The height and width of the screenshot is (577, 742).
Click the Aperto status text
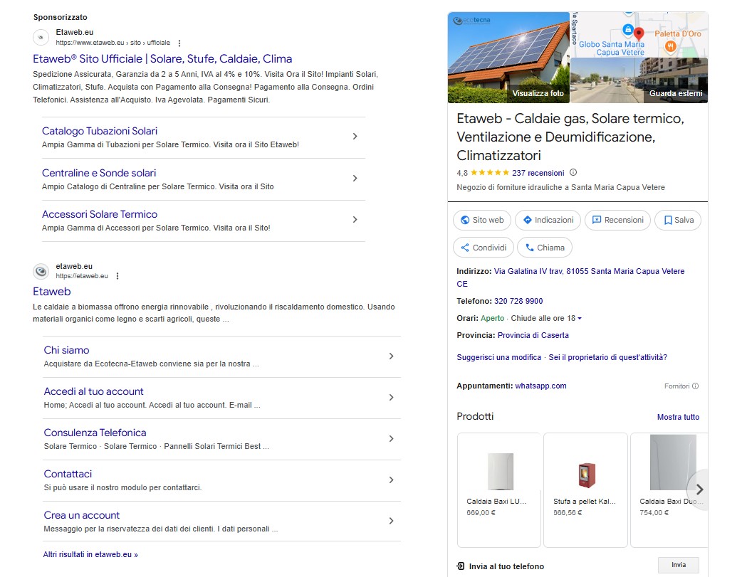coord(492,318)
